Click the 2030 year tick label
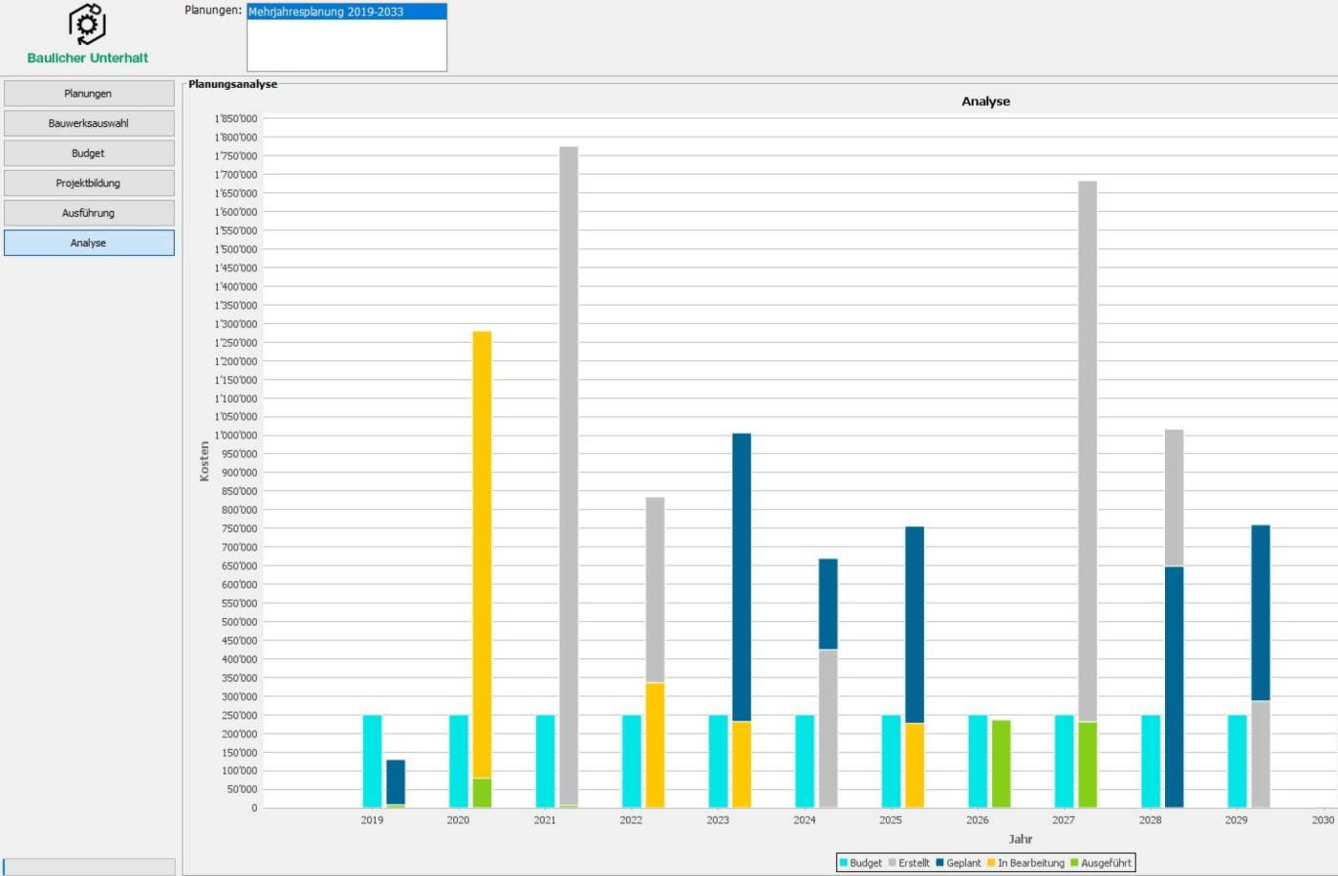Screen dimensions: 1338x876 click(1323, 820)
